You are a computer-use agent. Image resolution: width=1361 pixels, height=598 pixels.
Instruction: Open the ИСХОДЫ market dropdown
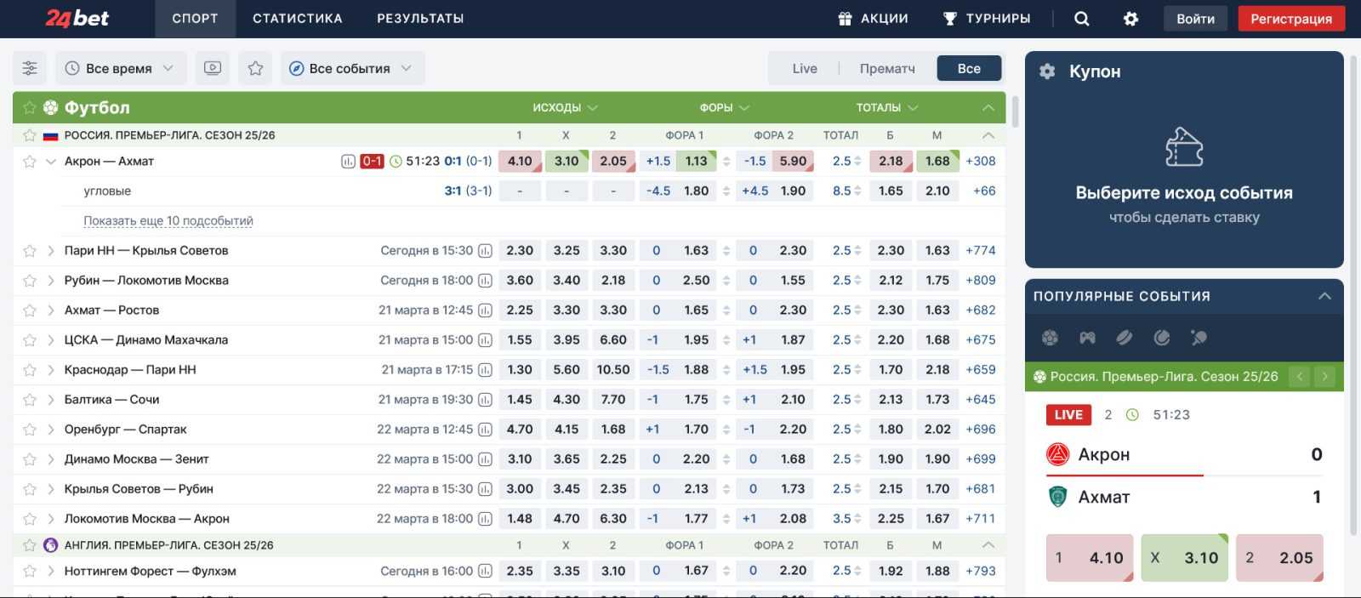565,107
